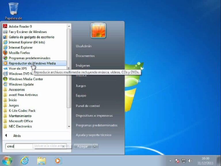Clear the search box with X
Image resolution: width=221 pixels, height=166 pixels.
[x=63, y=146]
